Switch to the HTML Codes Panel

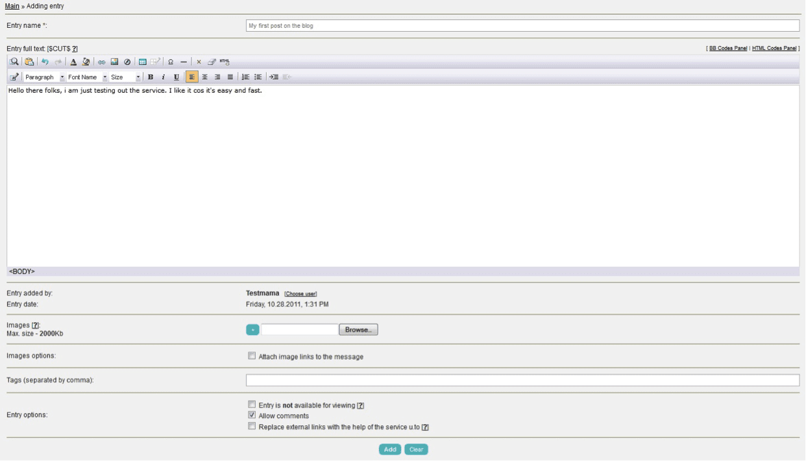pyautogui.click(x=774, y=48)
